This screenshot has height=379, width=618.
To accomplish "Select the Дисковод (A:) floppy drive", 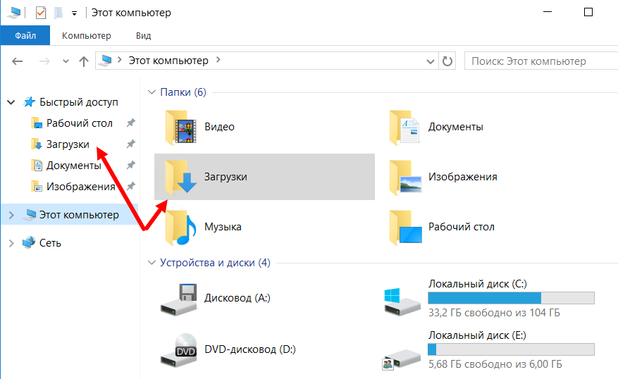I will point(179,298).
